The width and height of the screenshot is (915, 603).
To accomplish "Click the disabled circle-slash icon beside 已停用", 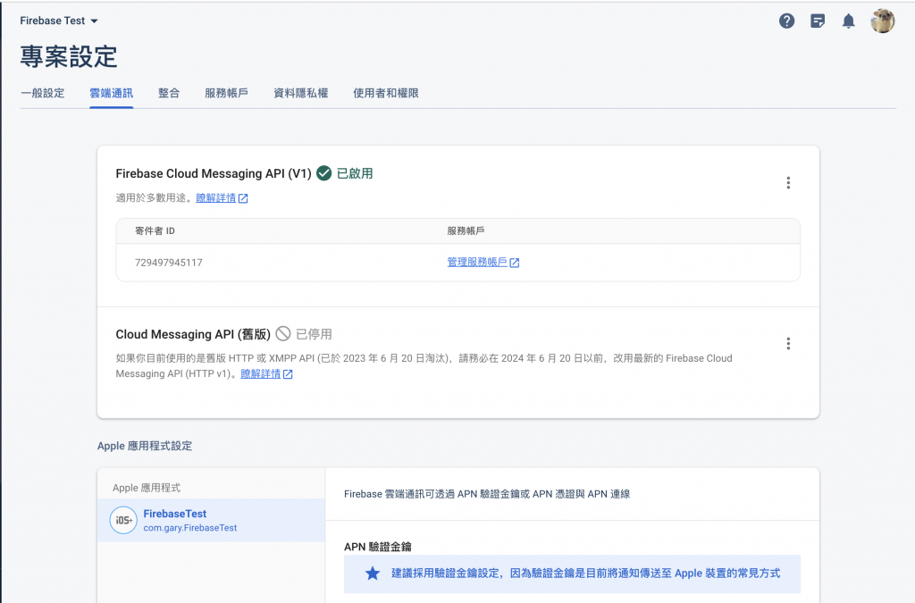I will [283, 333].
